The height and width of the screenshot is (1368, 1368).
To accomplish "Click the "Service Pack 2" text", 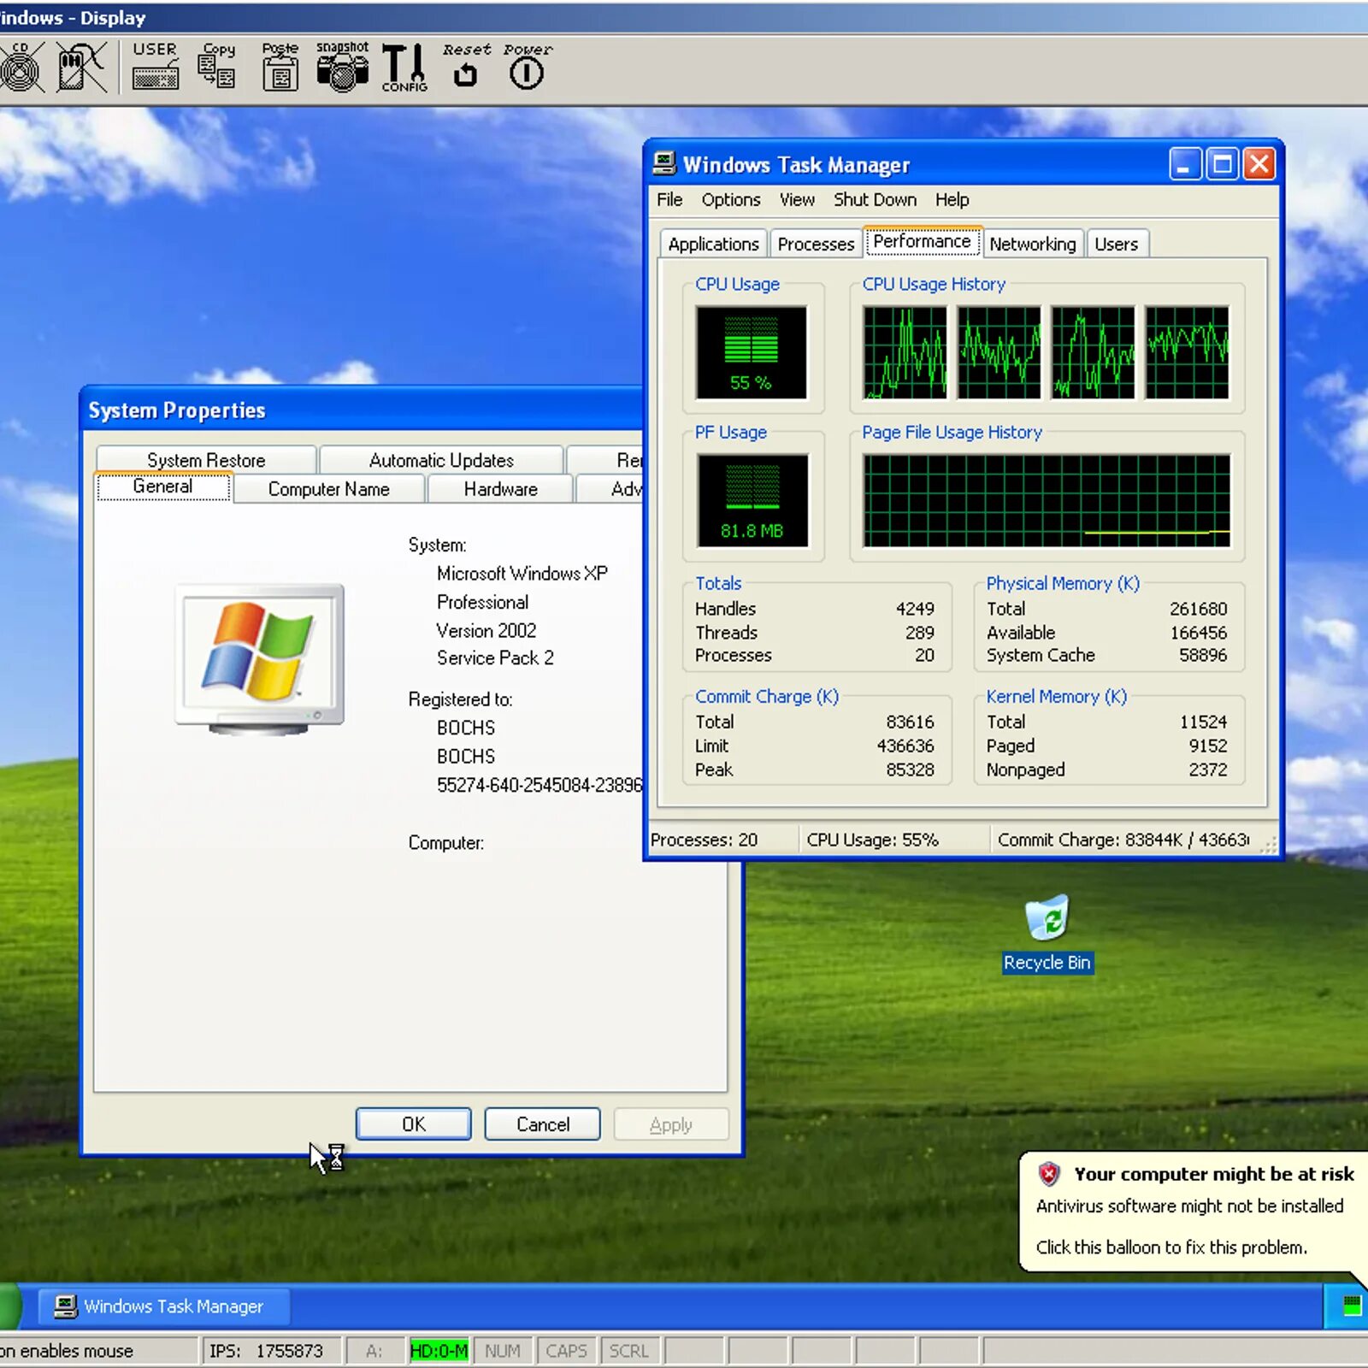I will pyautogui.click(x=495, y=657).
